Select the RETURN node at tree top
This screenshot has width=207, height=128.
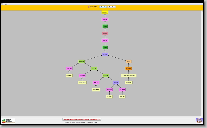pos(105,12)
